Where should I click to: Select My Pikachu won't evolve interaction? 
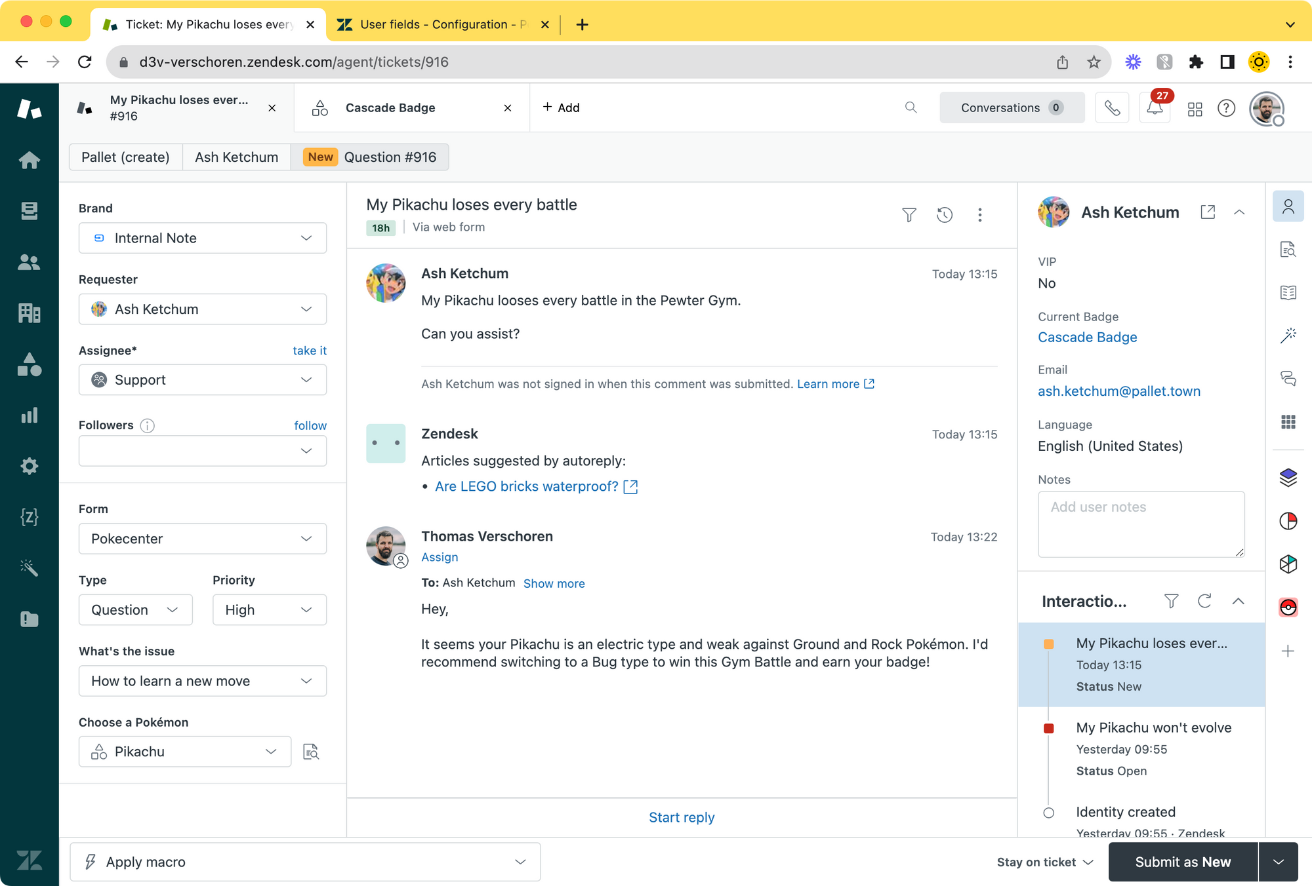(1153, 728)
